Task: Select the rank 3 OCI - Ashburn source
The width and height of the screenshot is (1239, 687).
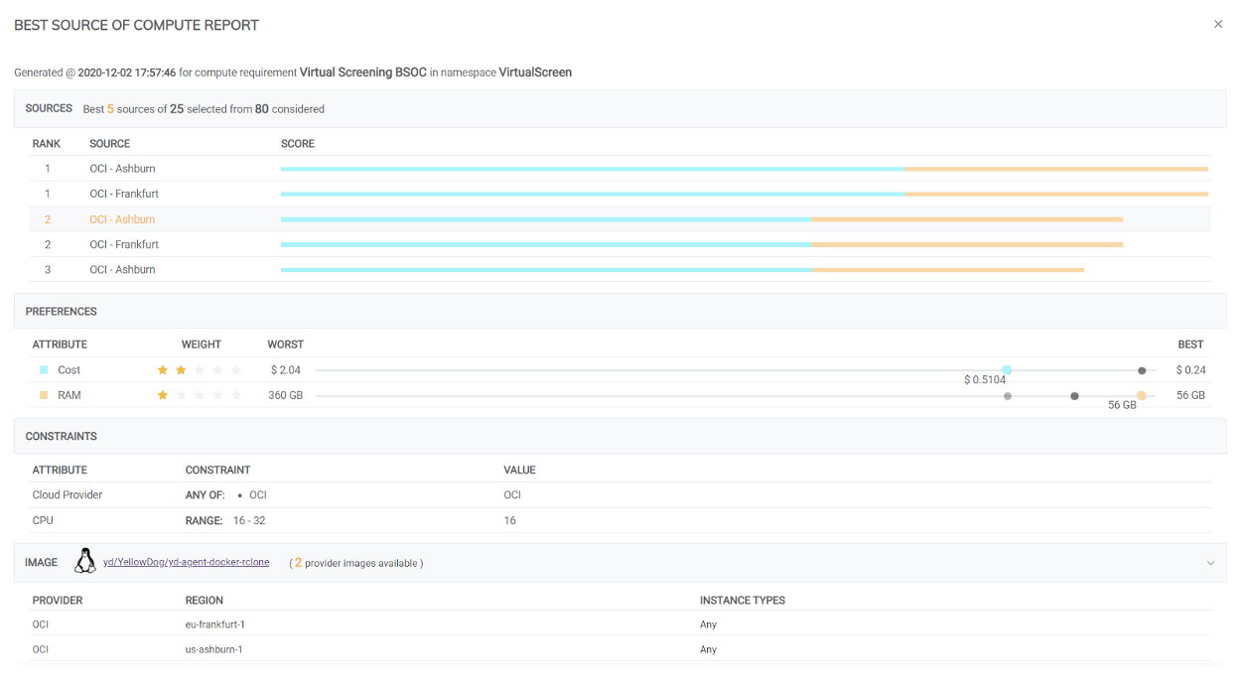Action: [620, 270]
